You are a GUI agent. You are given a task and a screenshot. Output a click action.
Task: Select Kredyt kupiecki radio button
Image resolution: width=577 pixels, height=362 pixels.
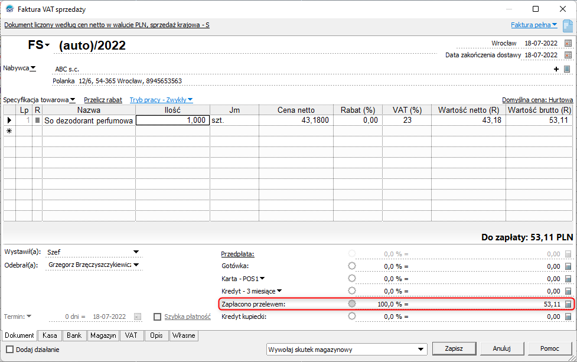point(352,316)
